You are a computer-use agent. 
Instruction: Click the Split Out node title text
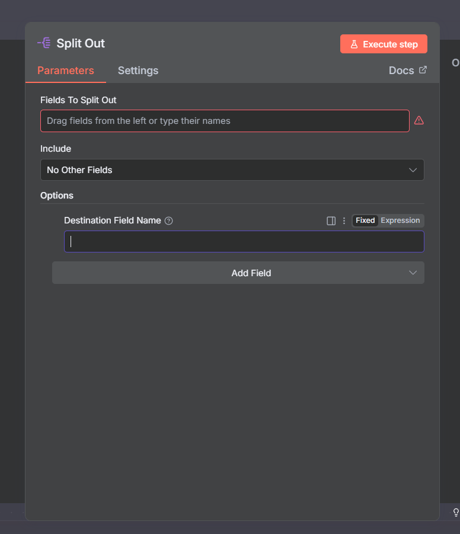click(x=81, y=43)
